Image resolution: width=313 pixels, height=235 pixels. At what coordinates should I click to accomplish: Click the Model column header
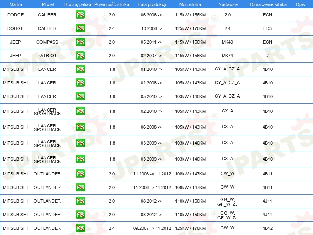(47, 4)
